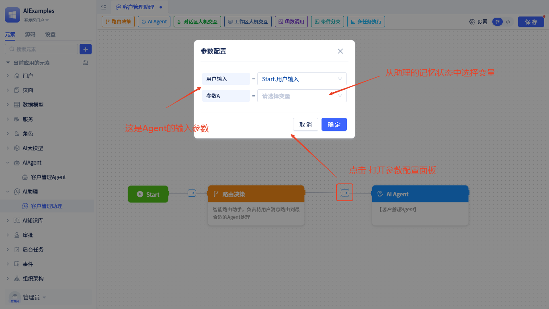This screenshot has width=549, height=309.
Task: Expand the 事件 tree node
Action: 8,264
